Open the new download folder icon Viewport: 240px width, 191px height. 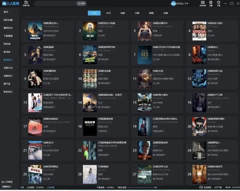(26, 3)
